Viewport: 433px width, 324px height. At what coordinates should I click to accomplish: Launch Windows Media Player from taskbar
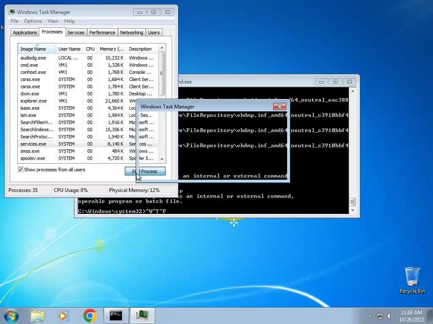pyautogui.click(x=63, y=316)
